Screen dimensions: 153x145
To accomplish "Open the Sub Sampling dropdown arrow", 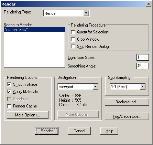I will [142, 86].
